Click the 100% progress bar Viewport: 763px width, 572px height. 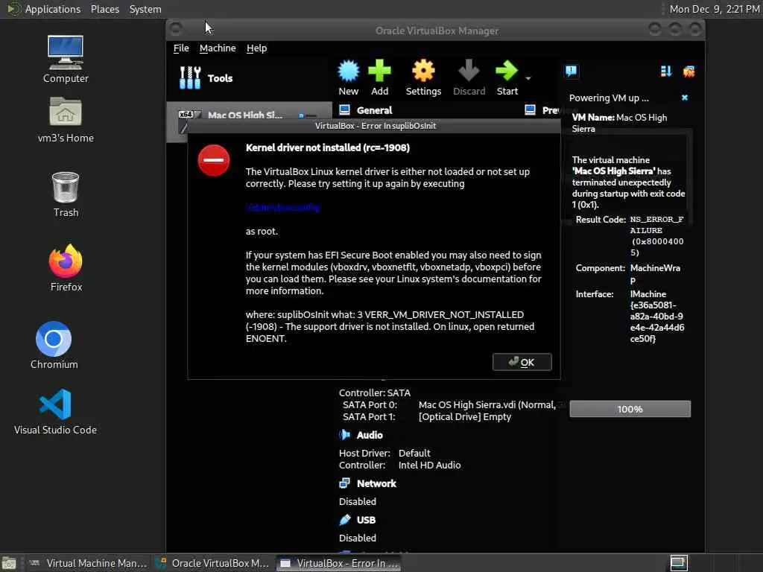pos(630,409)
